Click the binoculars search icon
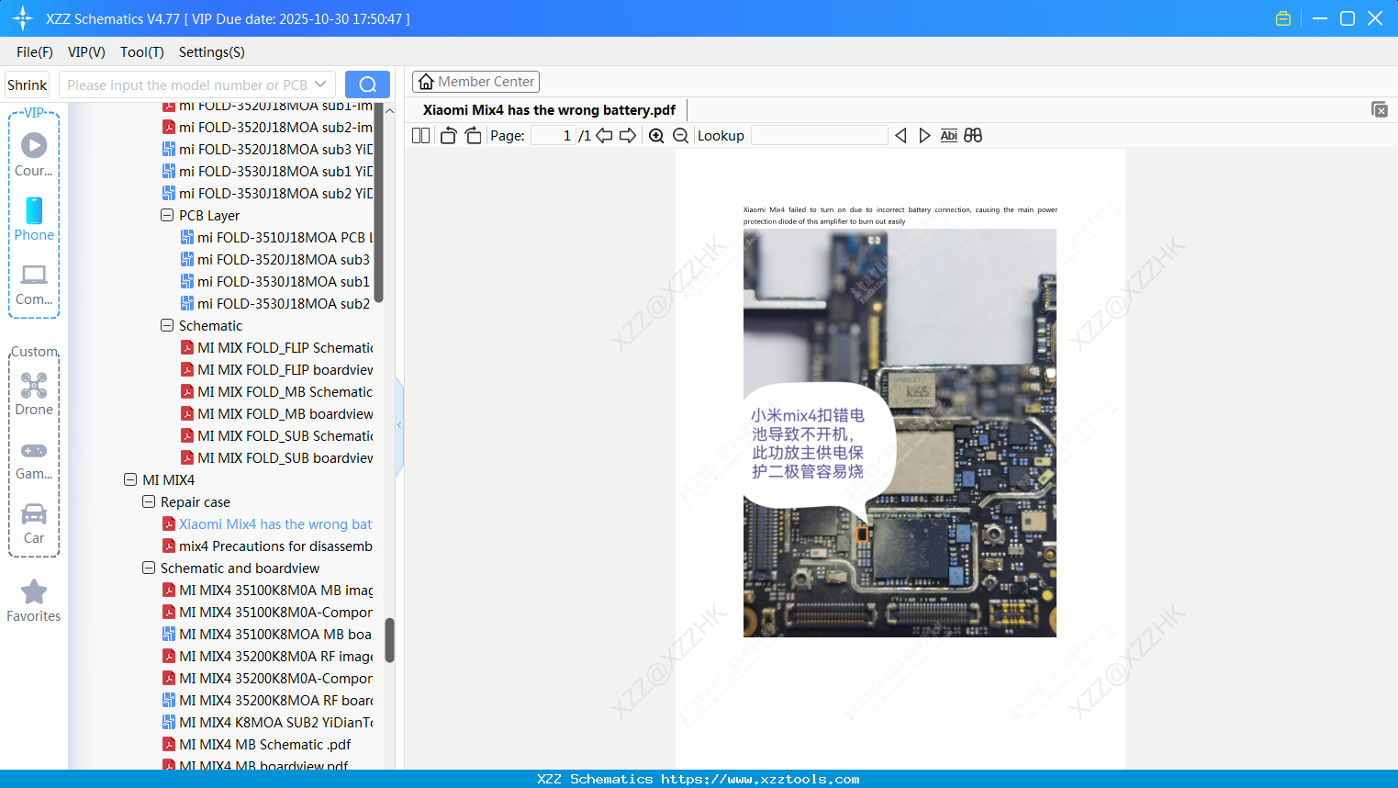Screen dimensions: 1398x788 tap(973, 136)
